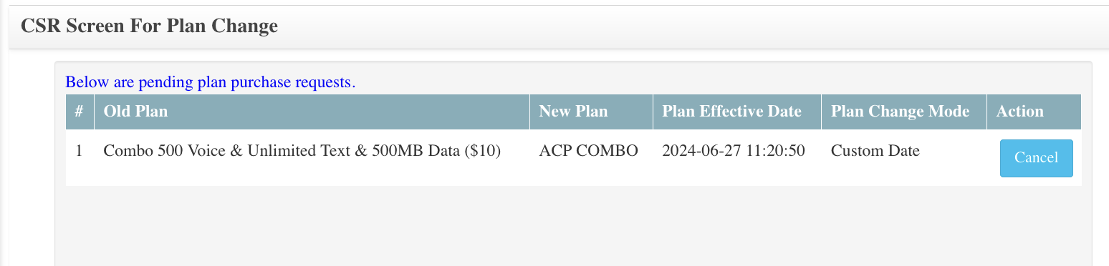The width and height of the screenshot is (1109, 266).
Task: Click the Cancel button for request 1
Action: tap(1036, 158)
